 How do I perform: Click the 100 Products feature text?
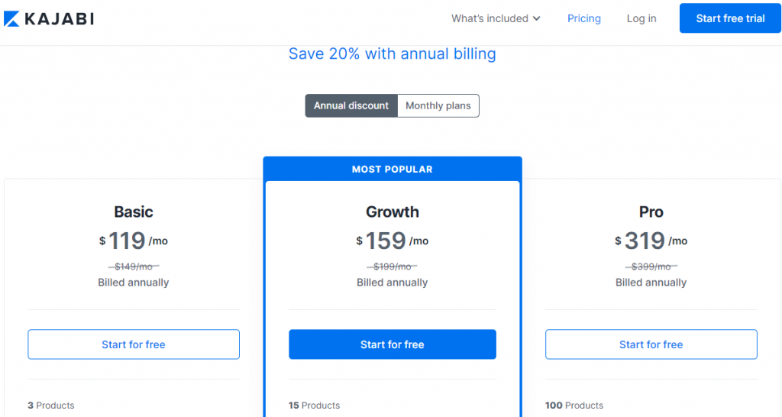(x=574, y=406)
